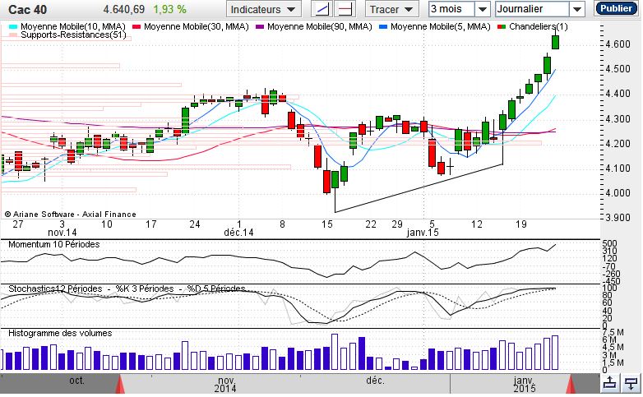Image resolution: width=643 pixels, height=397 pixels.
Task: Click the cyan Moyenne Mobile(10, MMA) swatch
Action: click(13, 27)
